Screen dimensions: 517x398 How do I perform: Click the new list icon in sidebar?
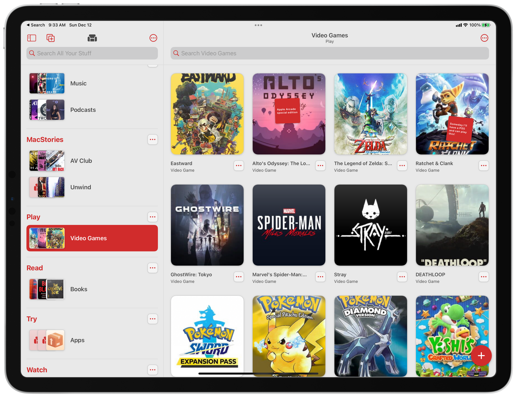point(50,38)
